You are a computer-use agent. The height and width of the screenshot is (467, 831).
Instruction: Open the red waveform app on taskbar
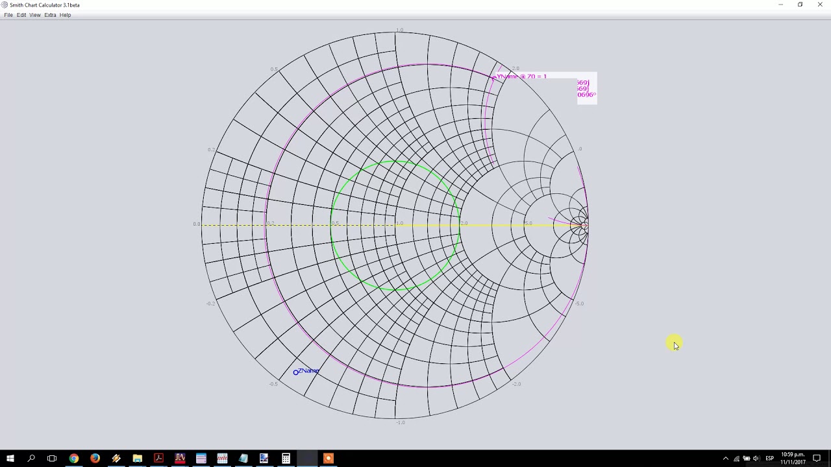pyautogui.click(x=180, y=459)
